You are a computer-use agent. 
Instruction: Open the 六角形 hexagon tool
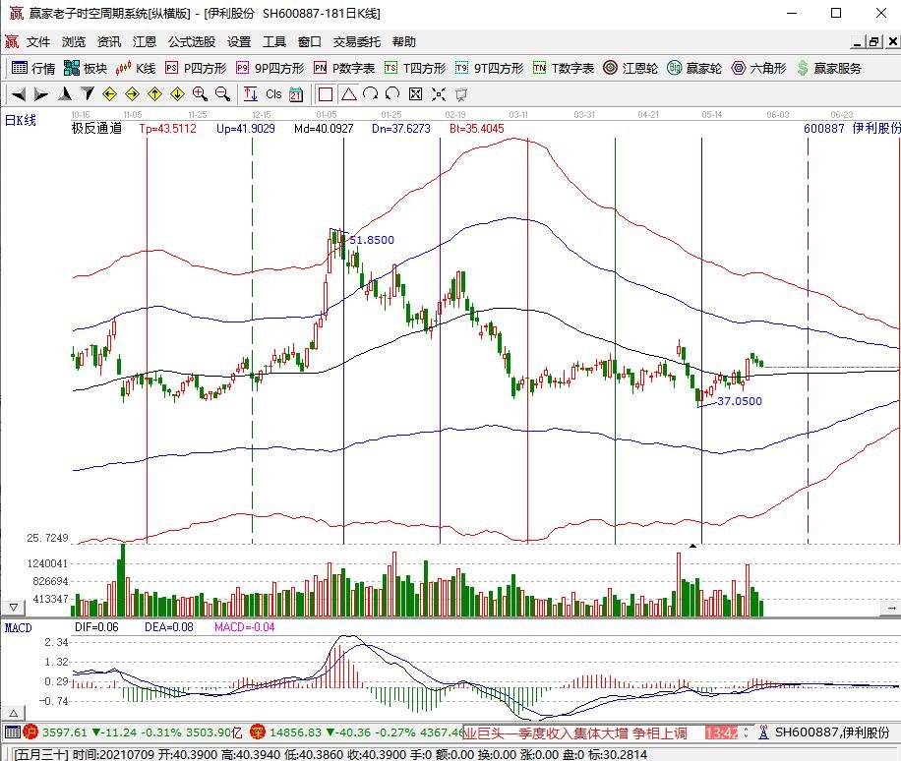click(x=758, y=69)
